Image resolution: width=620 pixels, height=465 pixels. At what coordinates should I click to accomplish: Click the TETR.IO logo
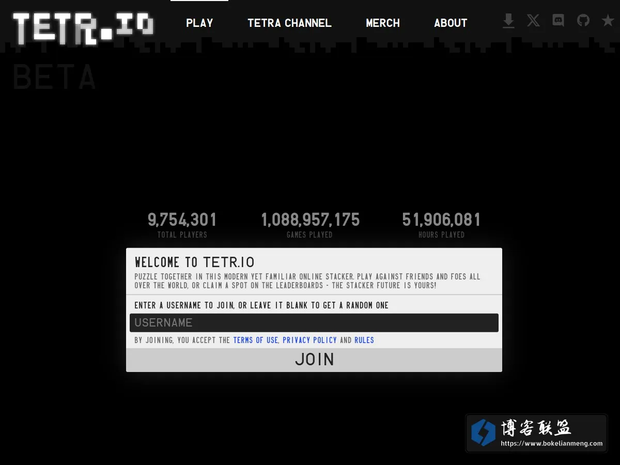(x=83, y=28)
